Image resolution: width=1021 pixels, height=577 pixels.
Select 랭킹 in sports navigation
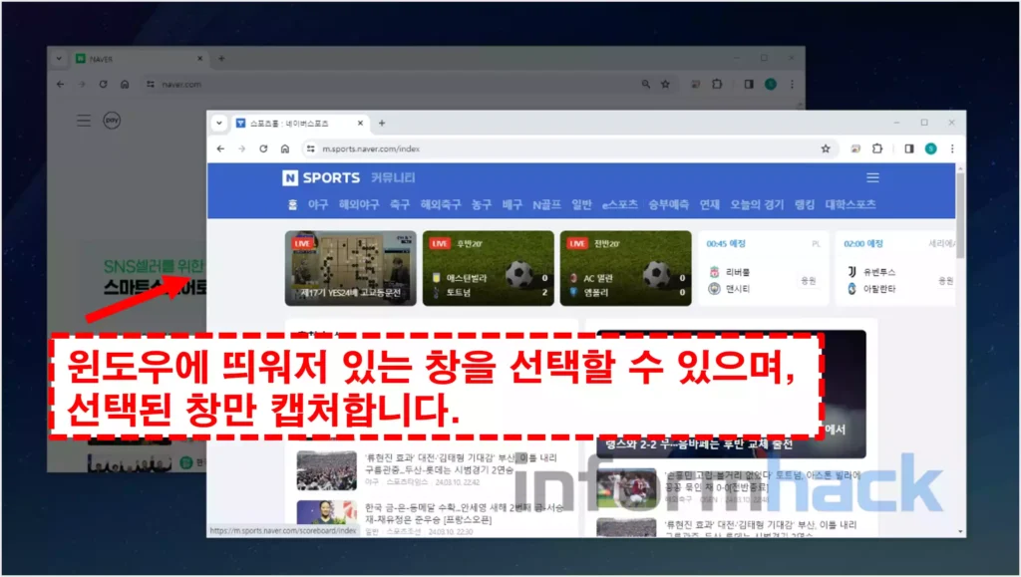pos(805,205)
